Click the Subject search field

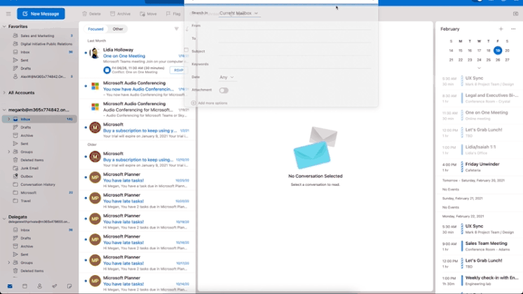tap(295, 51)
